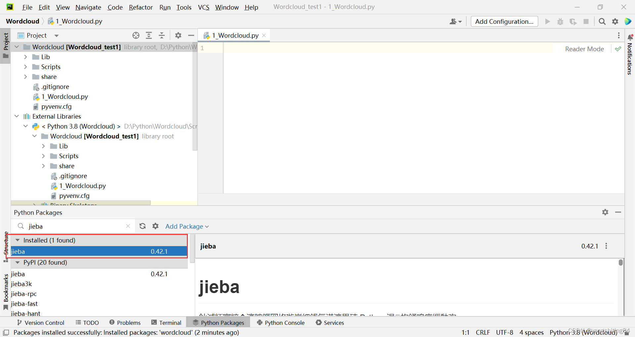
Task: Locate opened file in Project tree
Action: (136, 35)
